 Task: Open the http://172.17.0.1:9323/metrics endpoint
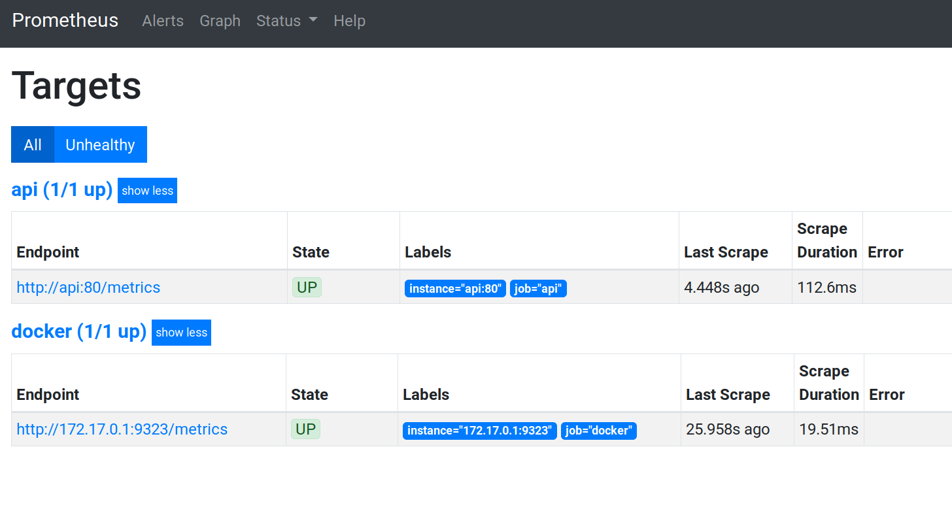pyautogui.click(x=122, y=429)
